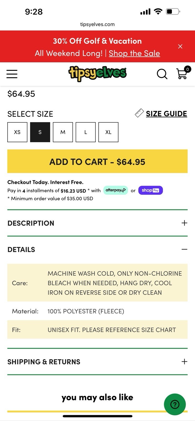The width and height of the screenshot is (195, 421).
Task: Select size M
Action: click(x=63, y=132)
